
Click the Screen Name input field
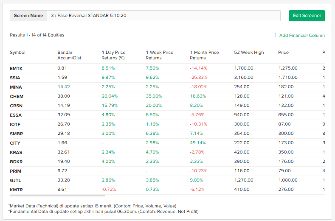(x=163, y=16)
